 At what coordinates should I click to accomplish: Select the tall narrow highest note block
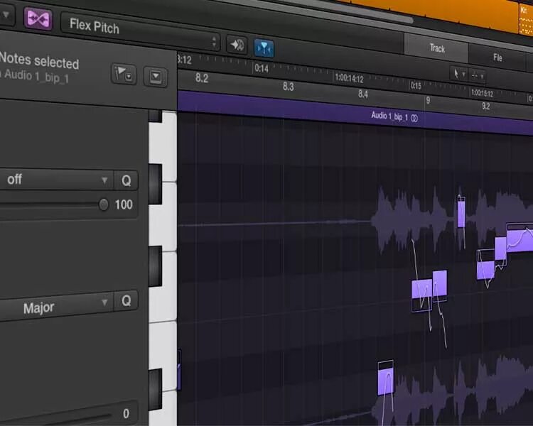[x=461, y=214]
